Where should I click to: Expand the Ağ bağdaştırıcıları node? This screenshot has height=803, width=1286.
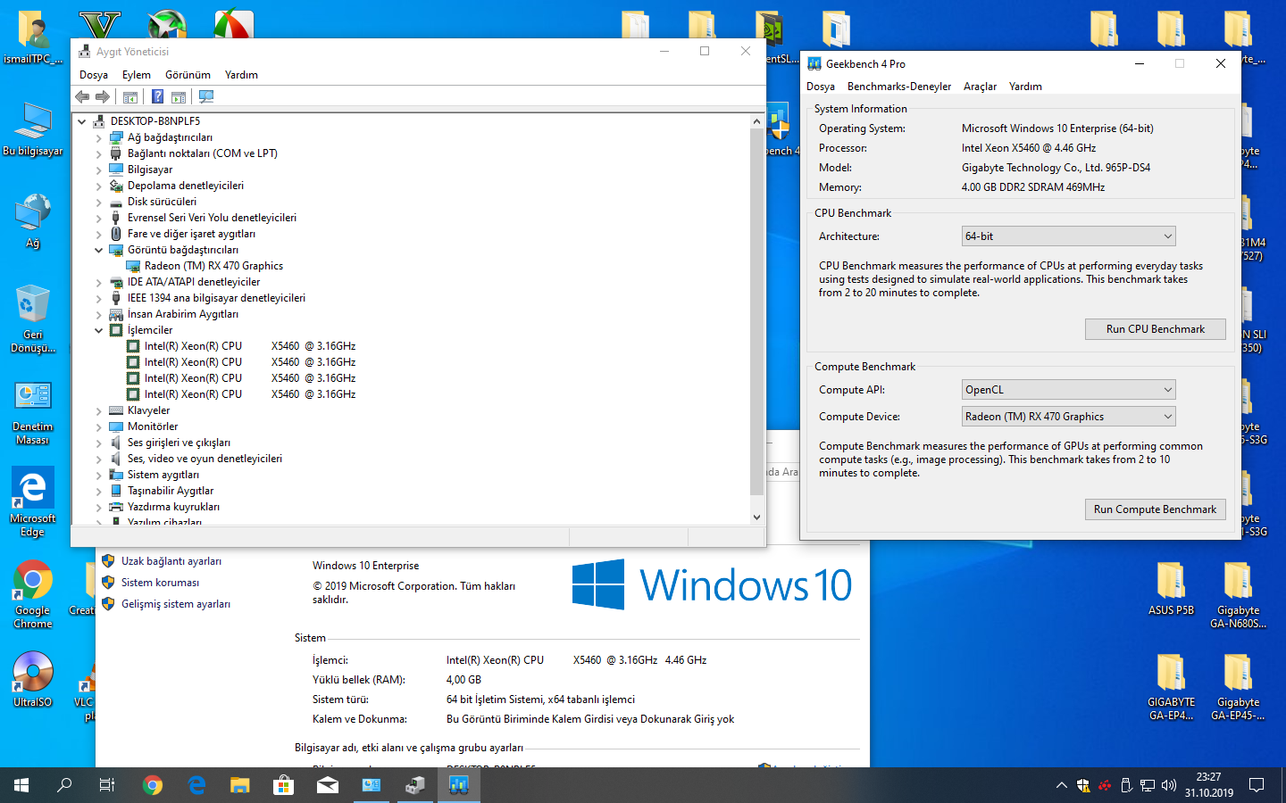98,137
